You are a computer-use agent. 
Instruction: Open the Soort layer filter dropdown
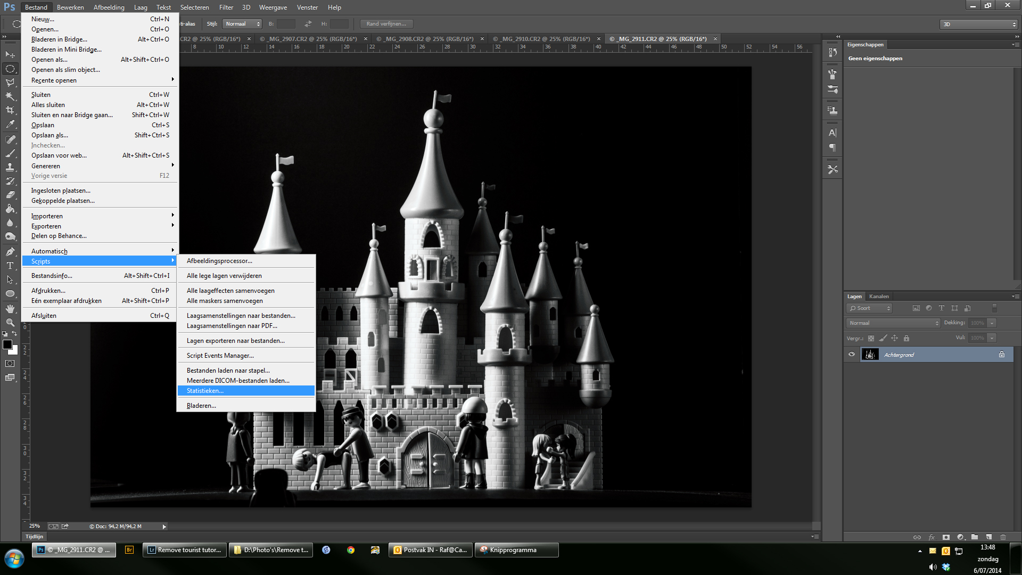pos(869,308)
